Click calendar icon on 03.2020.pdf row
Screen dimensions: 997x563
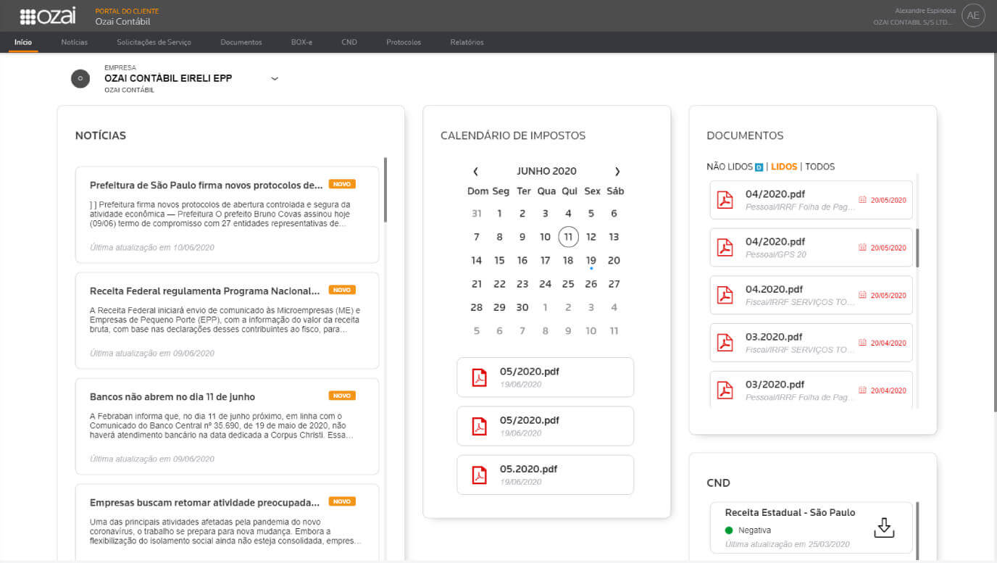(862, 343)
